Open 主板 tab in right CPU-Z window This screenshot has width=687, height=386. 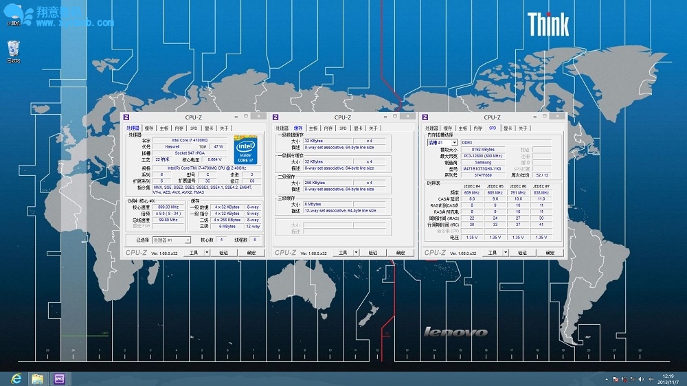462,128
